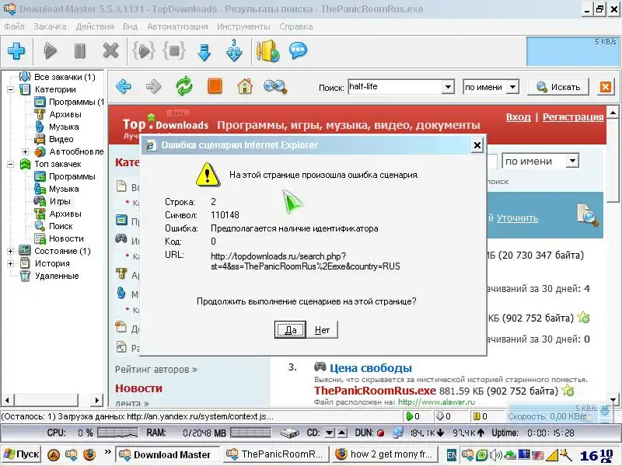Open the TopDownloads folder globe toolbar icon
The image size is (622, 466).
(267, 50)
